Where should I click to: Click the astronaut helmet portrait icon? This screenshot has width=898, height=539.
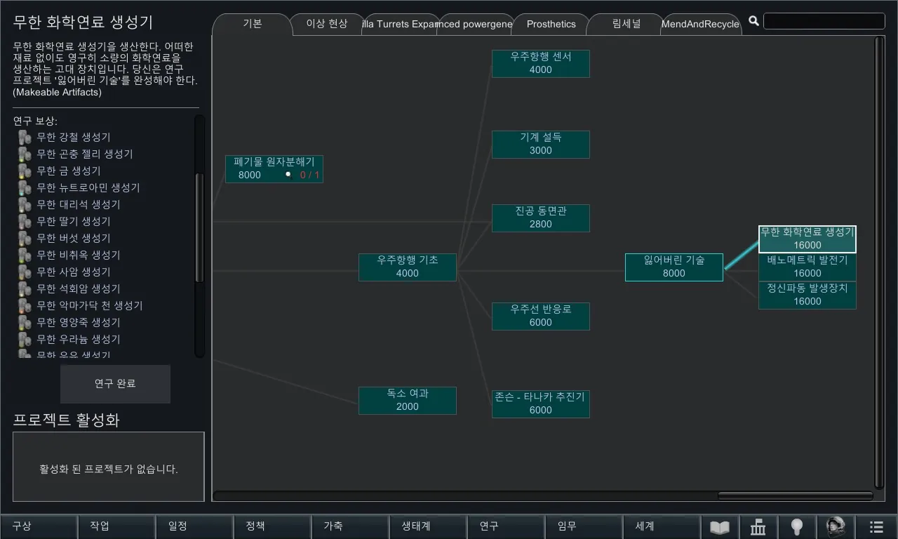tap(836, 526)
